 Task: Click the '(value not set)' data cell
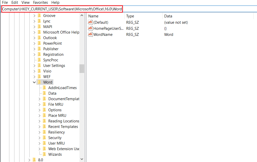[x=176, y=22]
